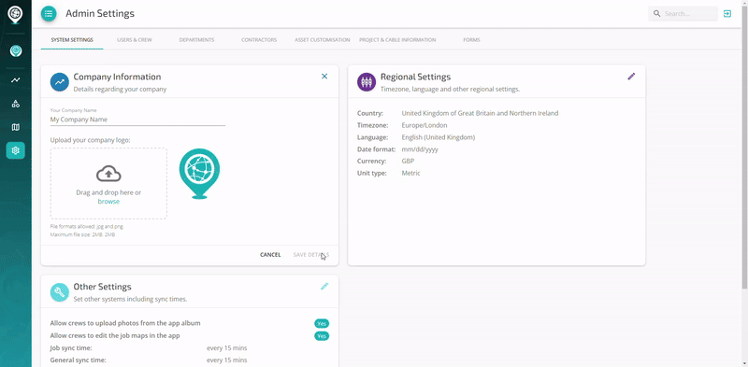Click the logout icon at top right

point(727,13)
